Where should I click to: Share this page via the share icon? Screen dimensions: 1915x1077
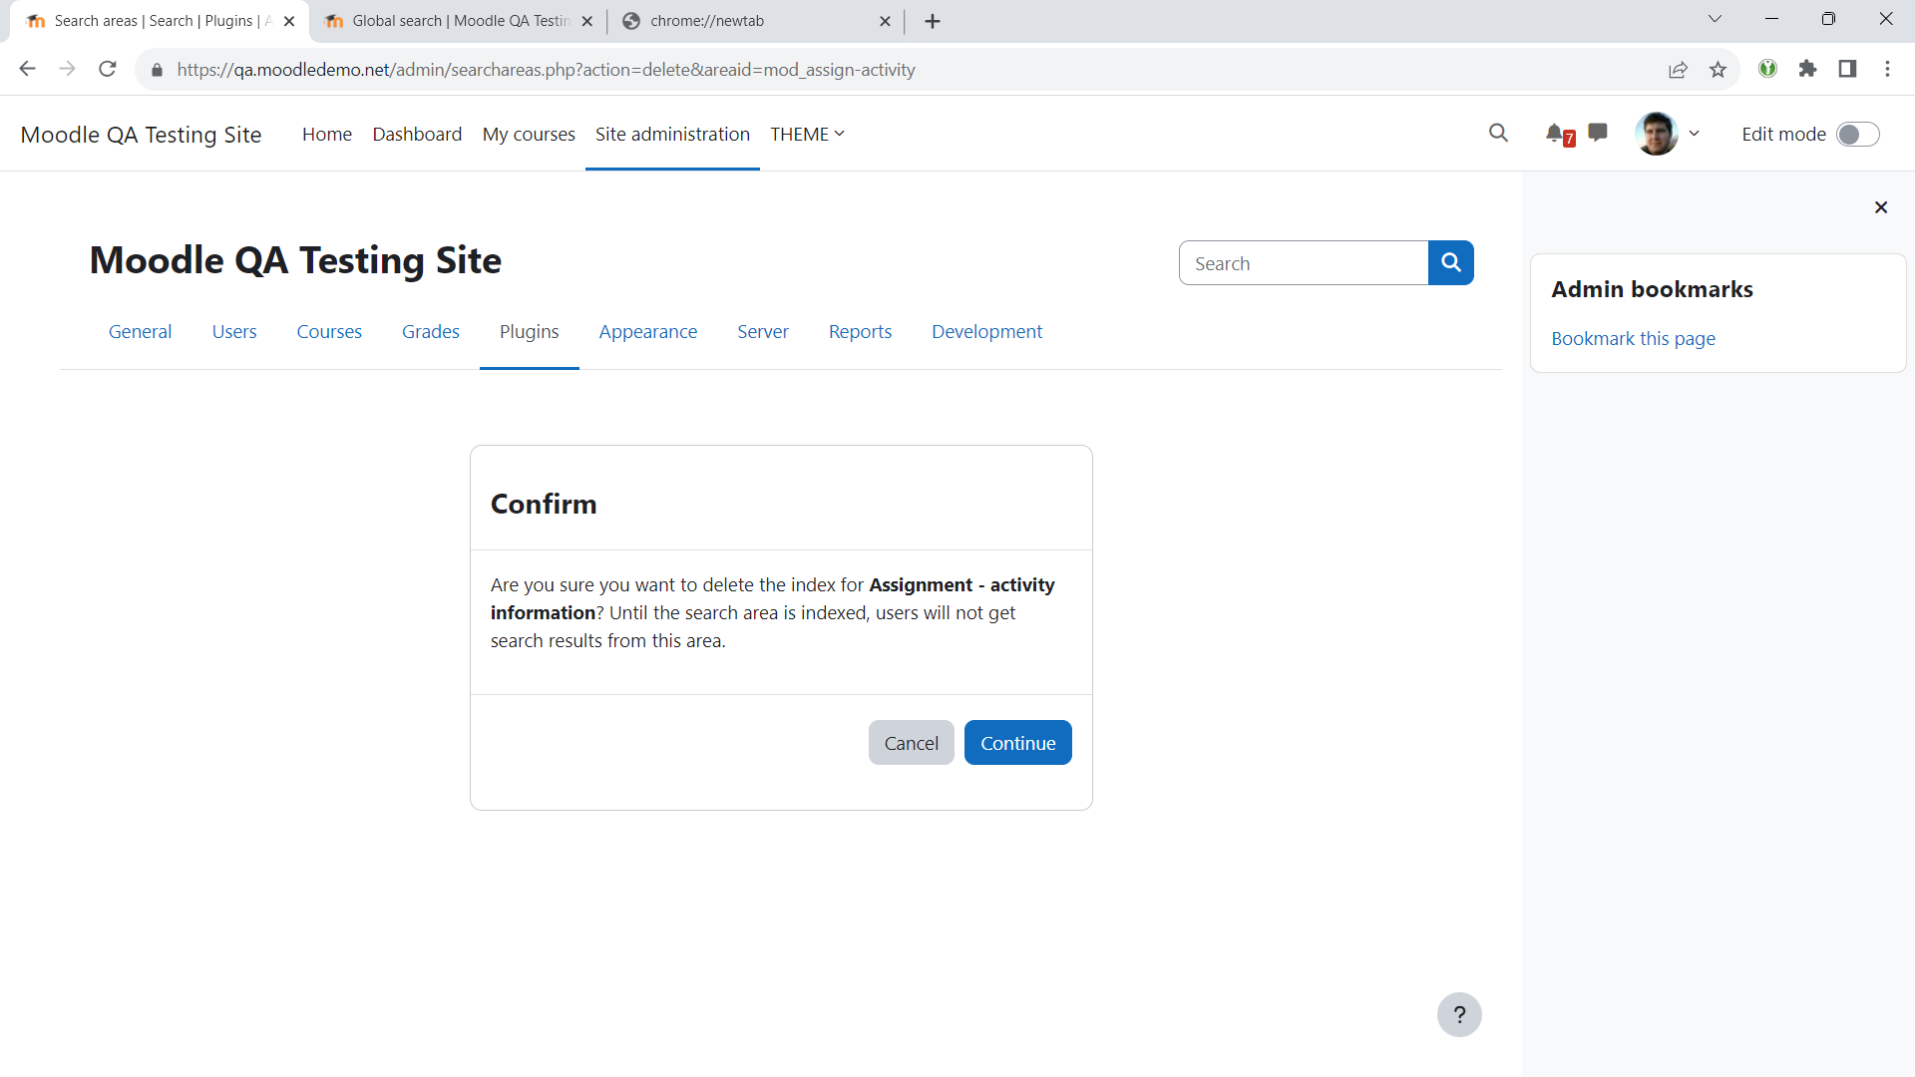[1678, 69]
